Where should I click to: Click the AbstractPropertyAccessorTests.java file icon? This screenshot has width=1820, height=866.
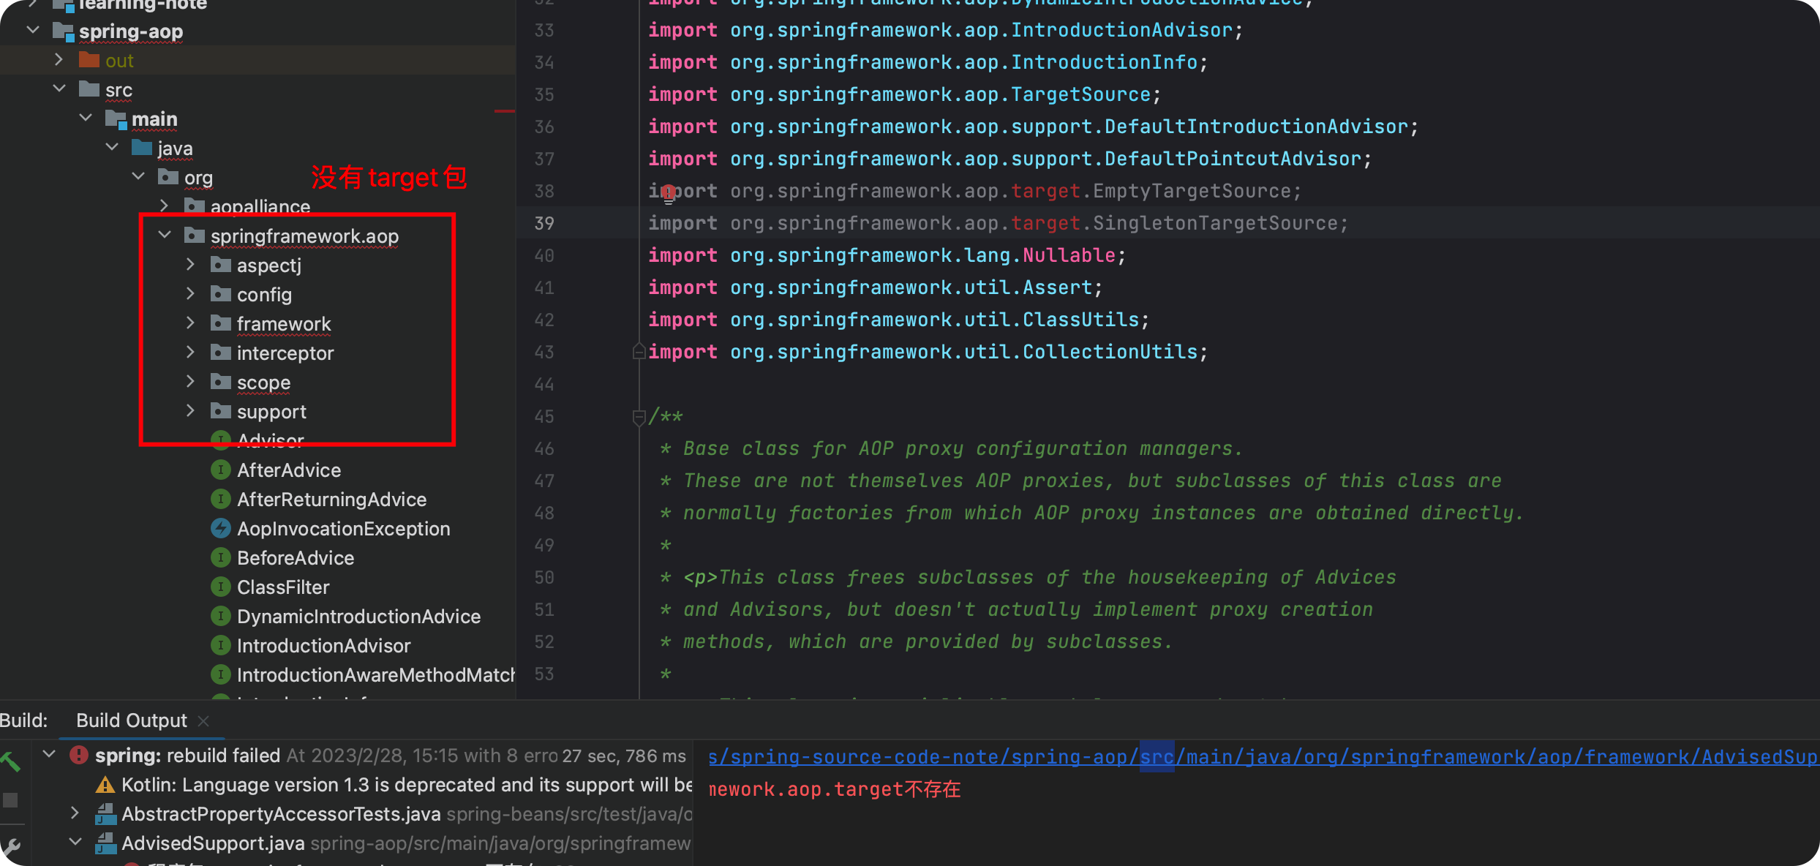[x=106, y=814]
